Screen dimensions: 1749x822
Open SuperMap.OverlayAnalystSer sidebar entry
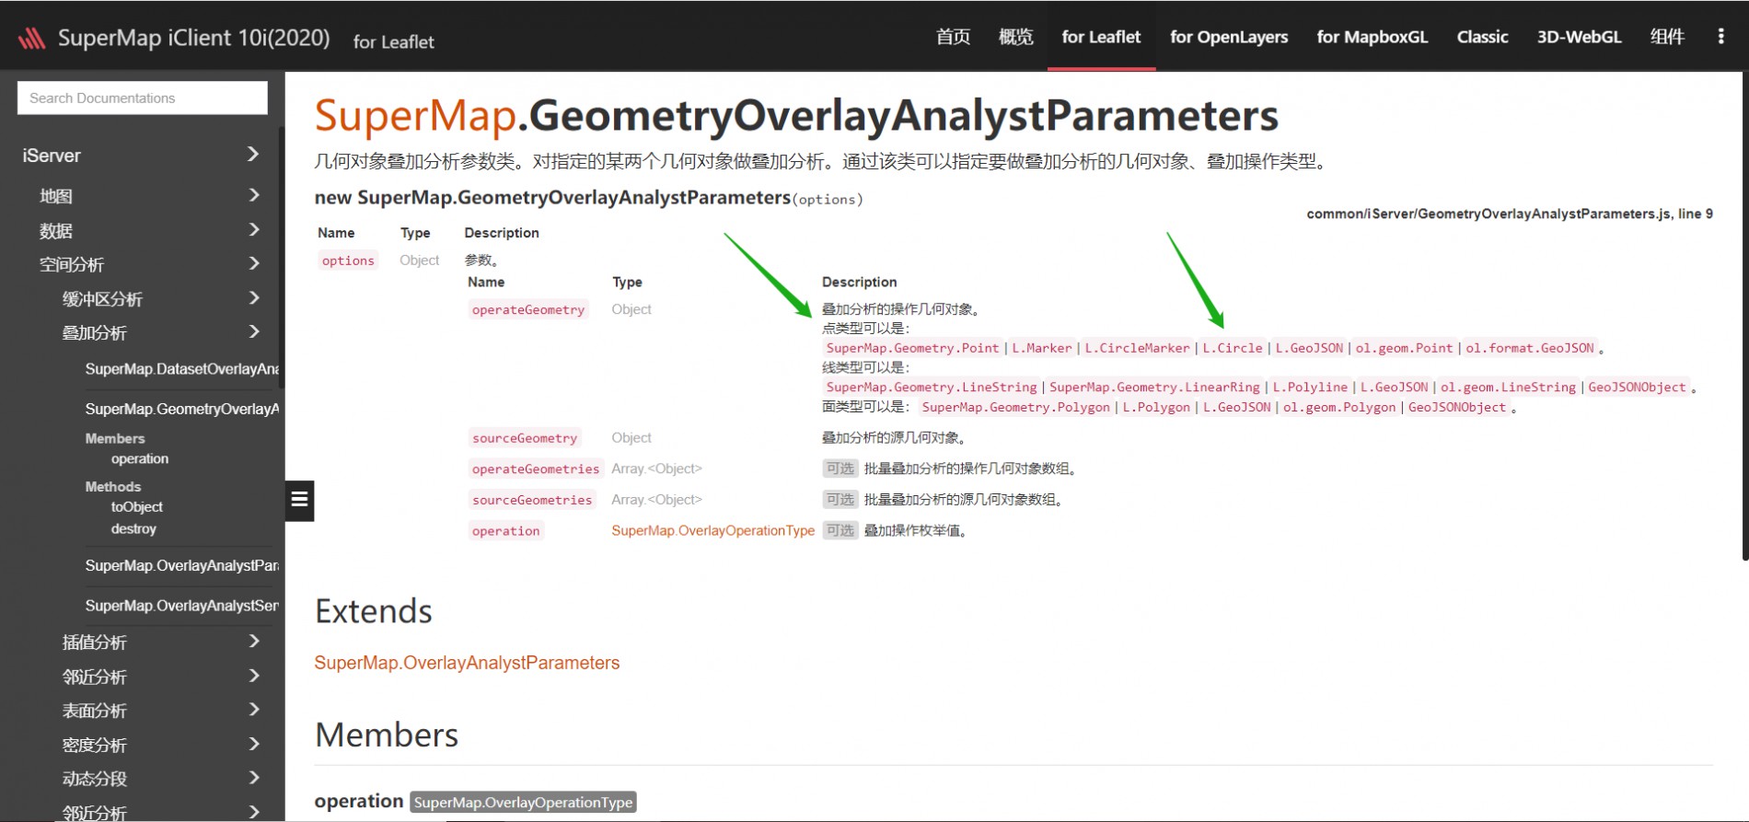181,606
